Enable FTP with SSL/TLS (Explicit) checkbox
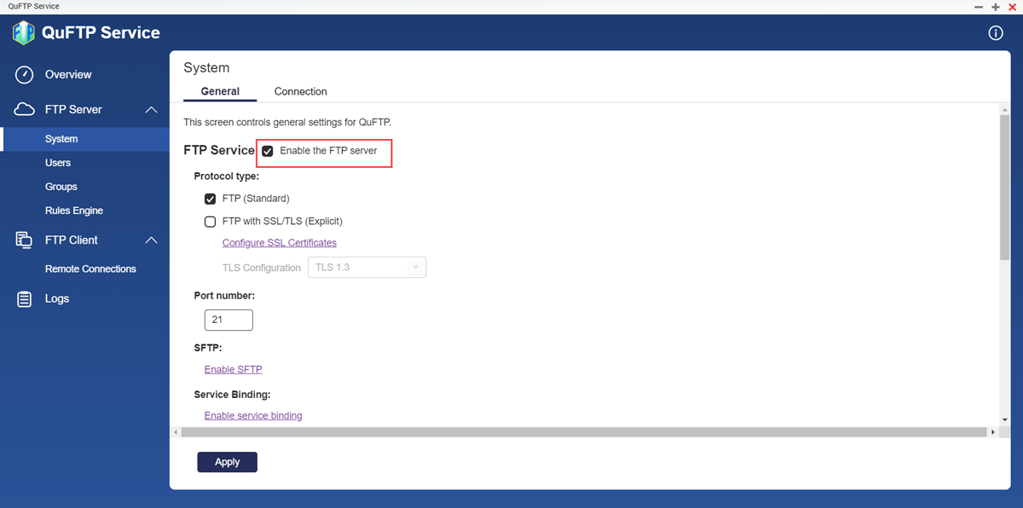 (x=210, y=222)
